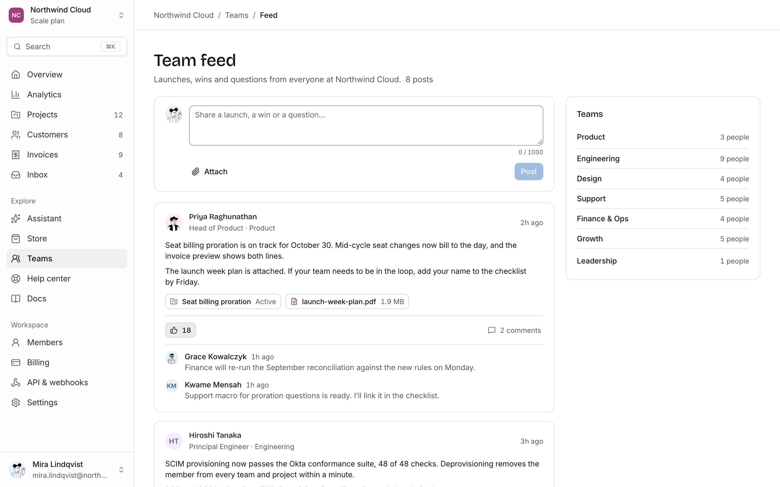The height and width of the screenshot is (487, 780).
Task: Open the Assistant sparkle icon
Action: point(15,218)
